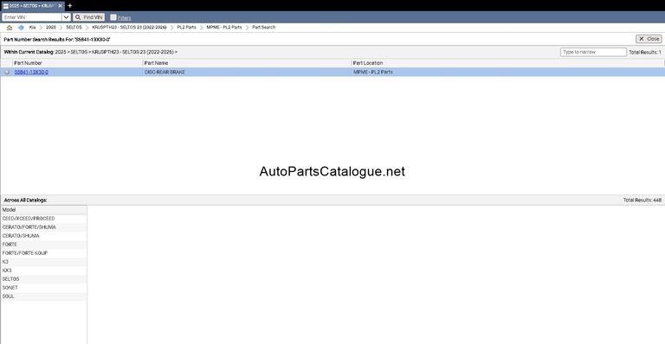Click Part Search in the breadcrumb
The image size is (665, 344).
264,27
